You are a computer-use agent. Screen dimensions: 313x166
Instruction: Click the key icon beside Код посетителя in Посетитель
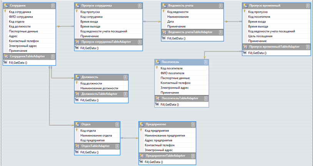[x=157, y=68]
